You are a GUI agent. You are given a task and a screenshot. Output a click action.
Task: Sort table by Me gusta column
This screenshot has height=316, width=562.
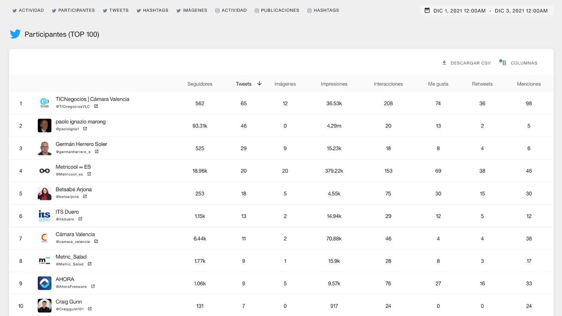pos(438,84)
